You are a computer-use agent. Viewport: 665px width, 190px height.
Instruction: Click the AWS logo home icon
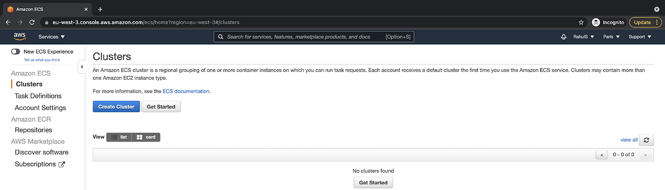tap(19, 36)
